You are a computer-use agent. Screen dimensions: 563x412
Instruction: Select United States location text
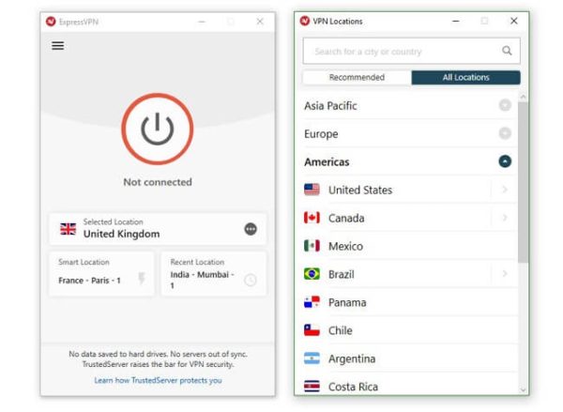pos(360,190)
